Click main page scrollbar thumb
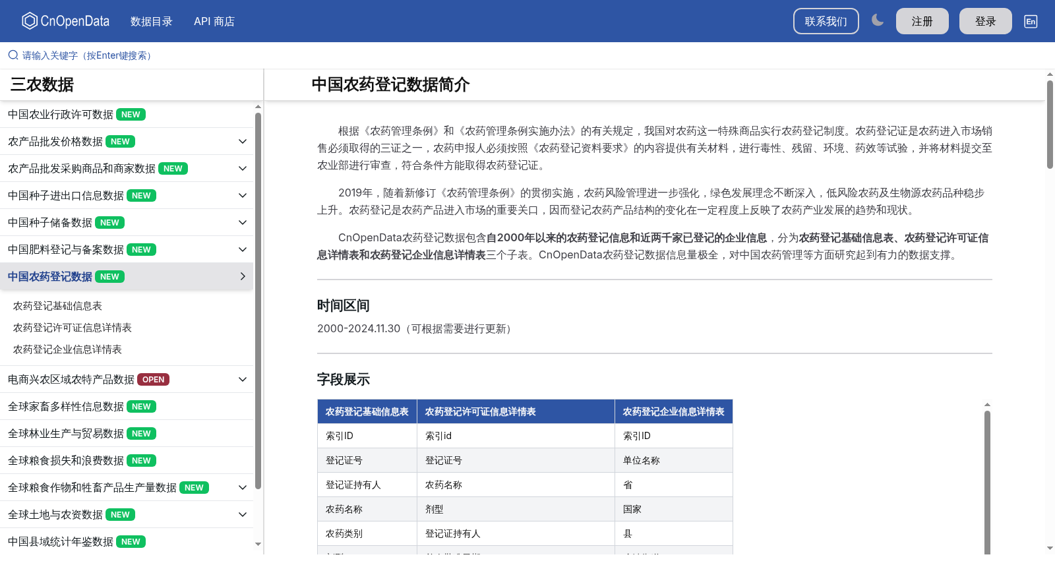This screenshot has height=565, width=1055. click(1050, 124)
